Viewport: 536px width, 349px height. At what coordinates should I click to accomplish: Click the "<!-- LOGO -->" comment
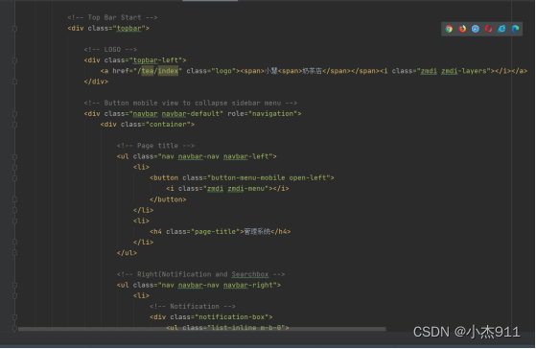[x=110, y=50]
